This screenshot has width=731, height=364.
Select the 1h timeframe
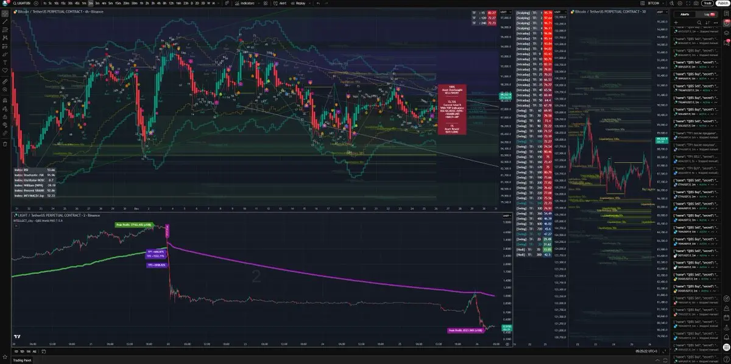click(141, 3)
